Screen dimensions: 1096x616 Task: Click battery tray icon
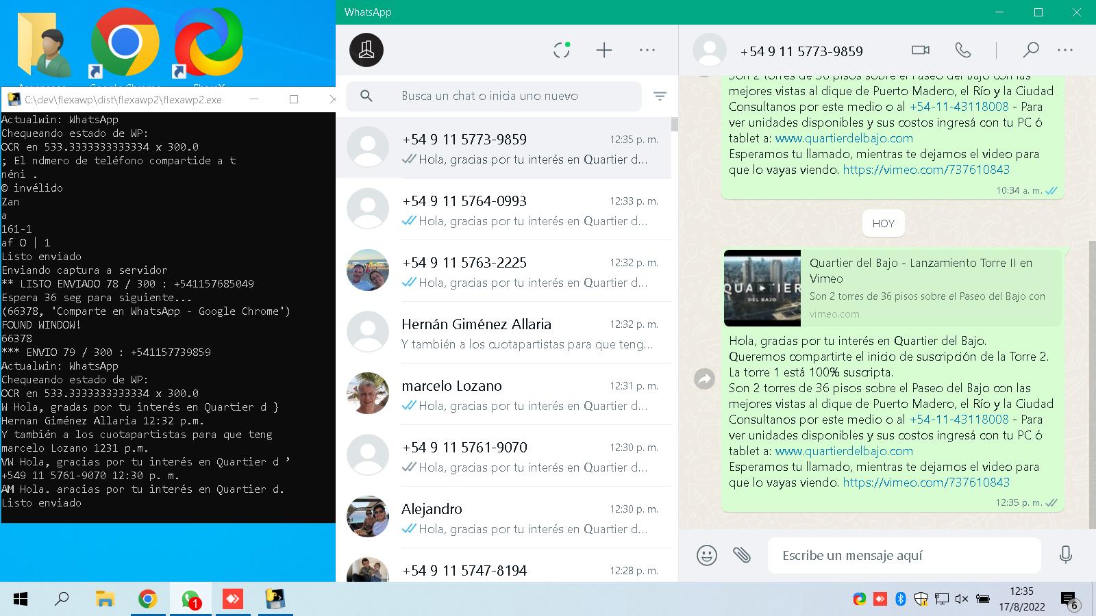point(982,600)
